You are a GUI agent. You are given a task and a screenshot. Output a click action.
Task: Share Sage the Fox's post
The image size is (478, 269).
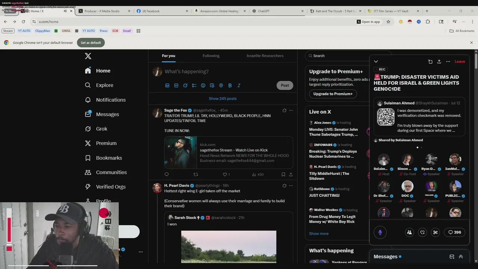point(291,174)
